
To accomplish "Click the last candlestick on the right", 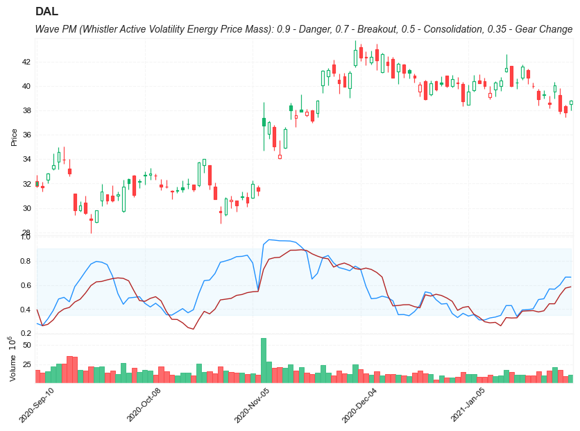I will tap(571, 103).
